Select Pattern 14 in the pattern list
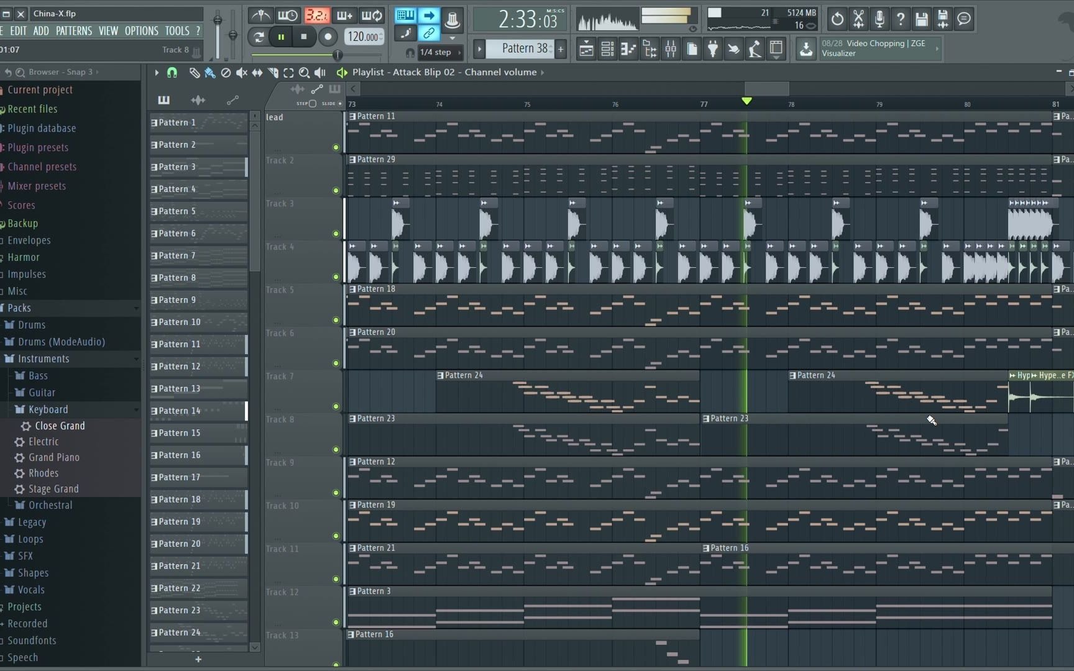This screenshot has height=671, width=1074. (x=198, y=411)
